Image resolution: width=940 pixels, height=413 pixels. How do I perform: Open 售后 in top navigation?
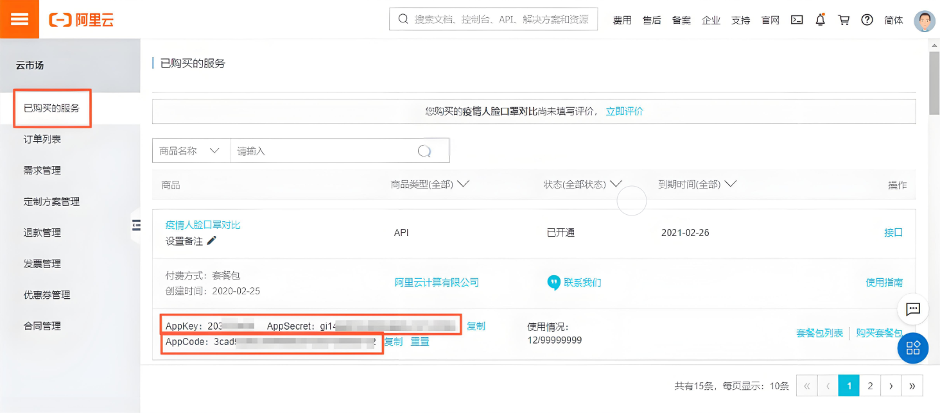coord(652,20)
